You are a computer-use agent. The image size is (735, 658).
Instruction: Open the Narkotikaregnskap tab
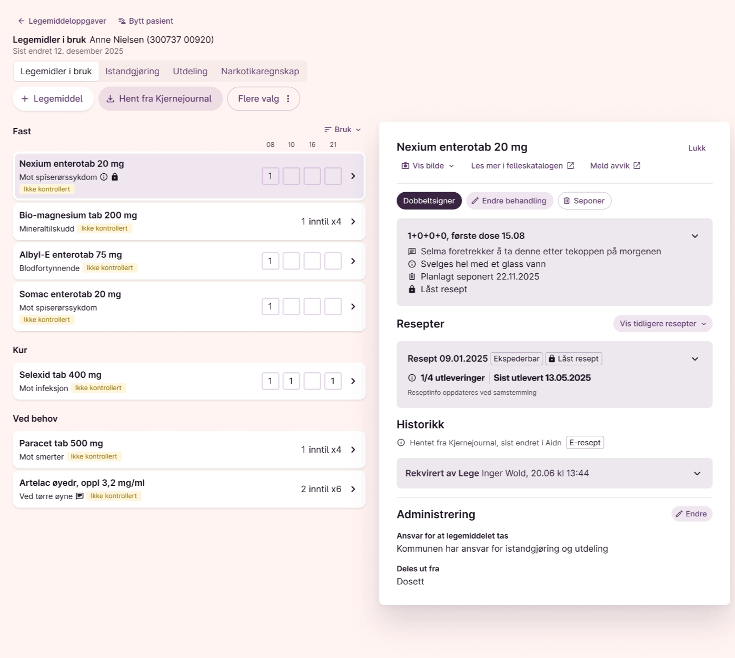click(260, 72)
